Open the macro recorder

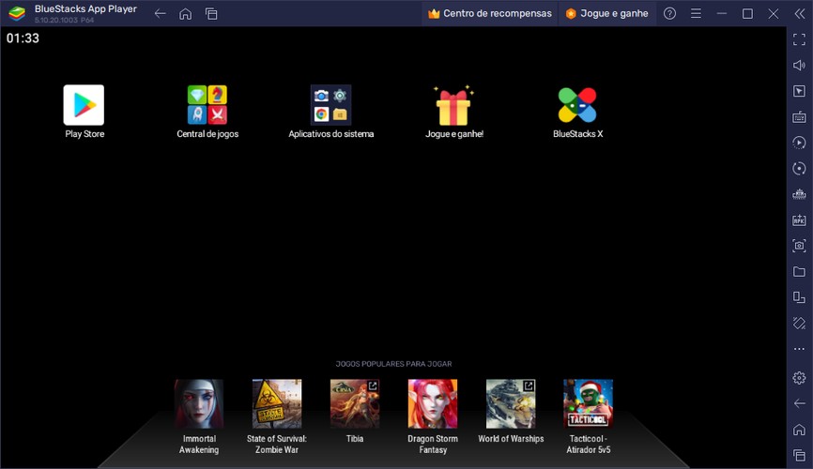[x=799, y=143]
